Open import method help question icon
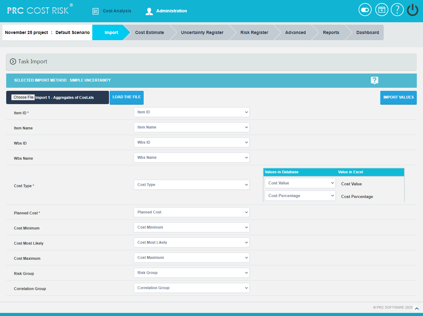The image size is (423, 316). tap(374, 80)
